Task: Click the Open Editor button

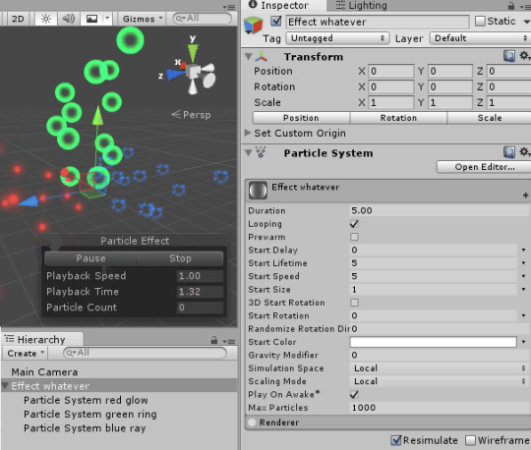Action: point(484,167)
